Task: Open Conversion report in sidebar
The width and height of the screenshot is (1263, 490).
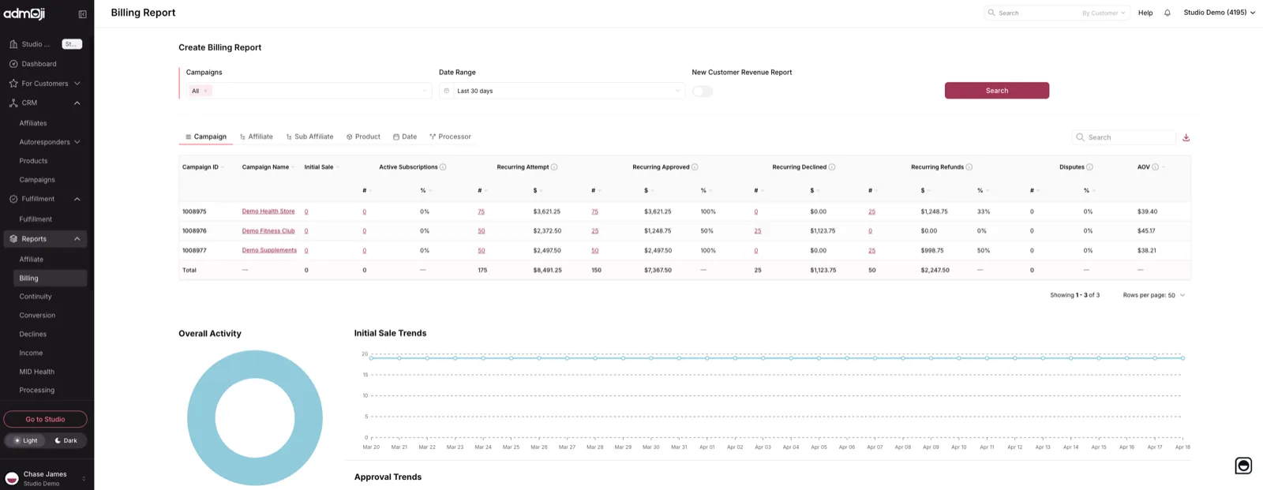Action: 37,316
